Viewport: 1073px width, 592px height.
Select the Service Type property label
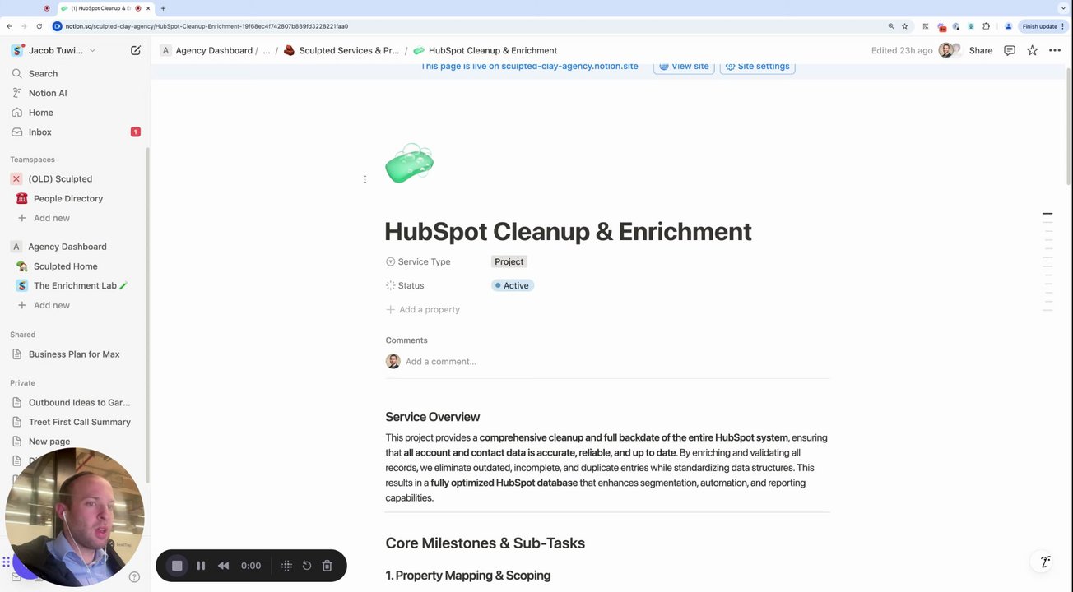(418, 261)
